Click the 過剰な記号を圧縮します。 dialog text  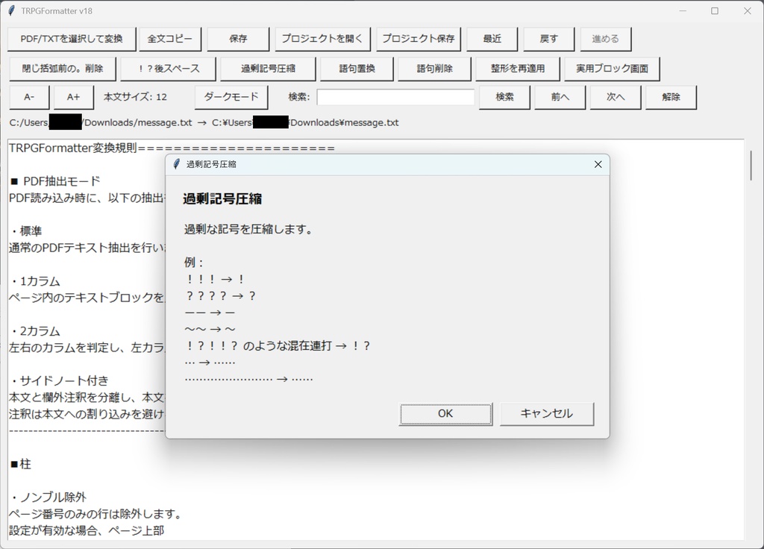(248, 229)
